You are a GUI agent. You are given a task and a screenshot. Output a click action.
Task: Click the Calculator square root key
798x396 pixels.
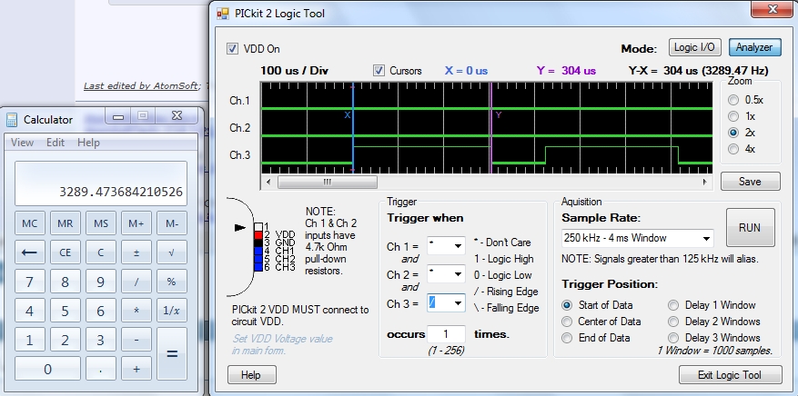[x=171, y=252]
